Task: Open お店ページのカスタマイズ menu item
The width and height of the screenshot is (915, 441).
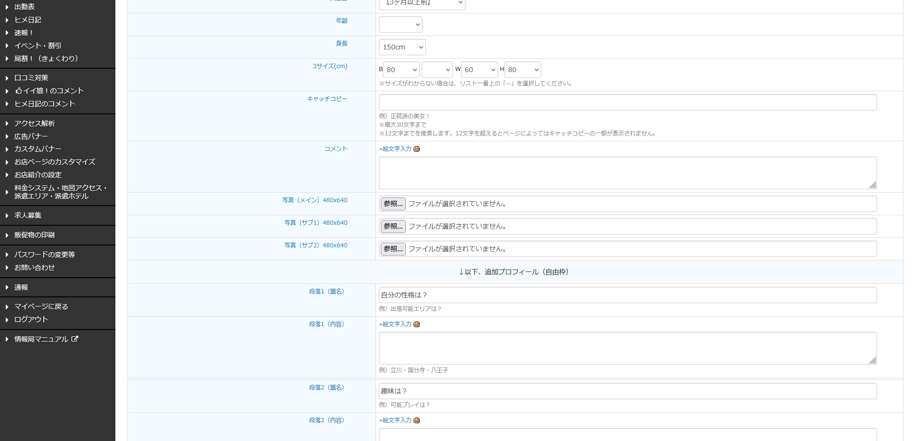Action: pos(55,162)
